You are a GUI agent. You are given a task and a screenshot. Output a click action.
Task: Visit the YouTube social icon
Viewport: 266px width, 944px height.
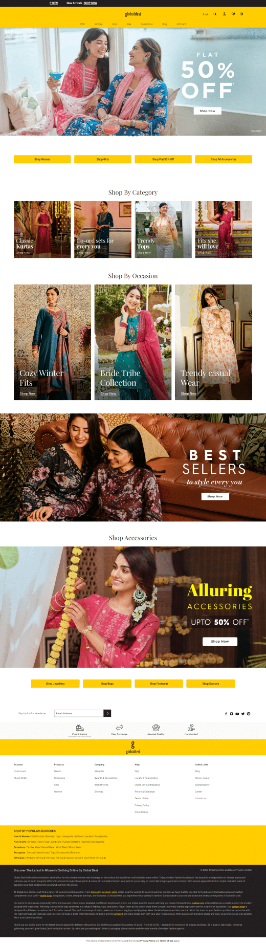[x=237, y=714]
